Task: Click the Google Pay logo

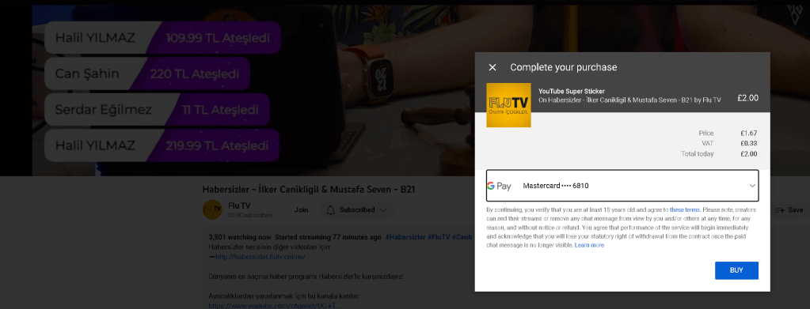Action: 499,186
